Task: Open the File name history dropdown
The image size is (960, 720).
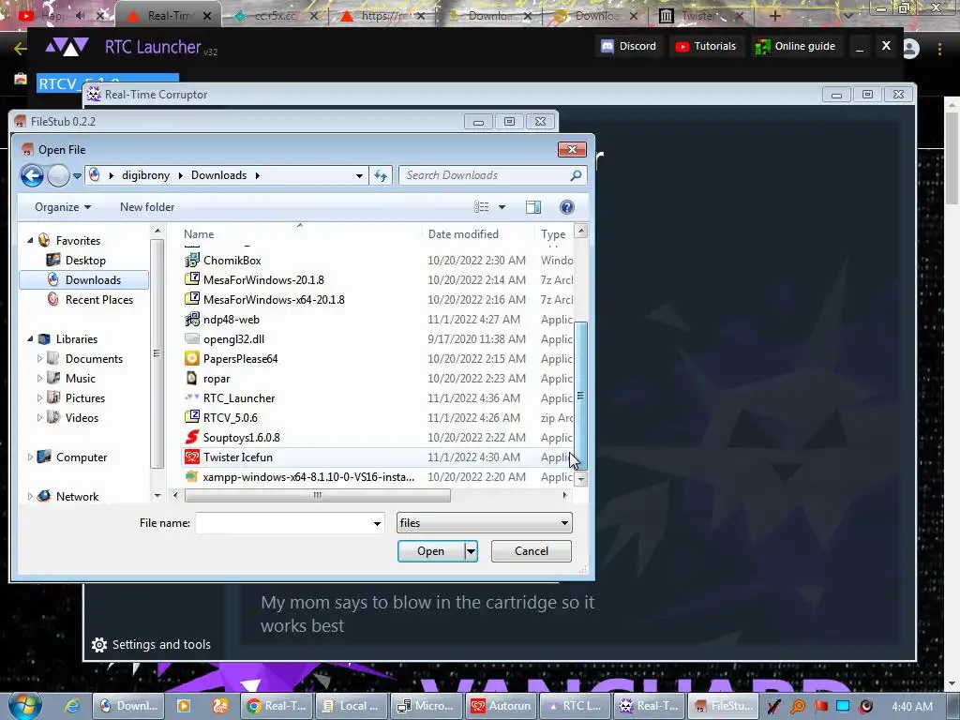Action: [x=377, y=523]
